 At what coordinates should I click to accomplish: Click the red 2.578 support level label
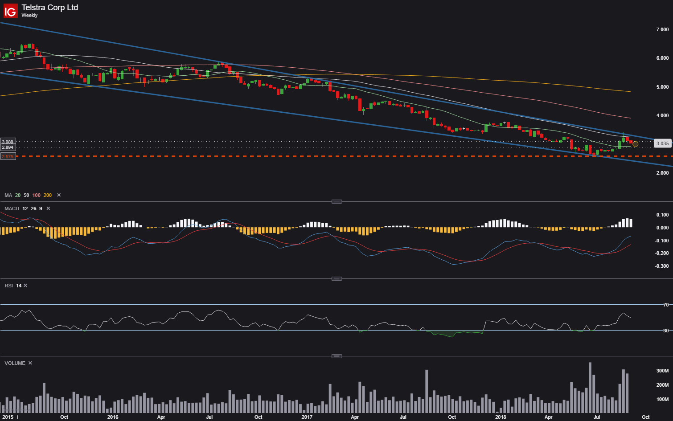tap(8, 156)
